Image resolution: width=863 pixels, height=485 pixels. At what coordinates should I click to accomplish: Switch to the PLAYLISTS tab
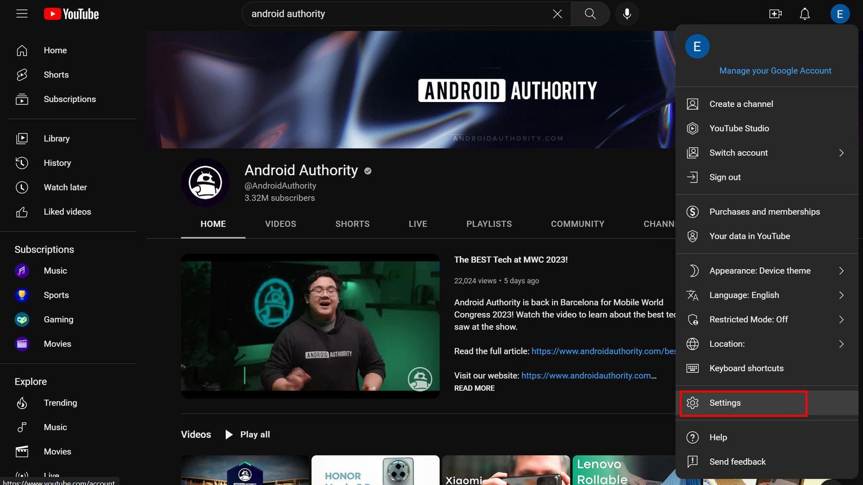pyautogui.click(x=489, y=224)
